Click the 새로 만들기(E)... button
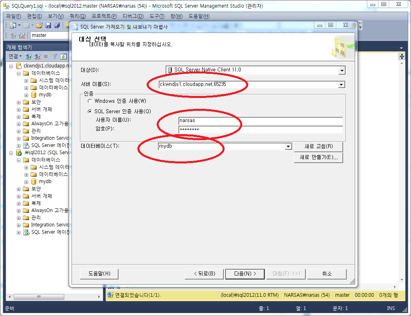 [319, 157]
